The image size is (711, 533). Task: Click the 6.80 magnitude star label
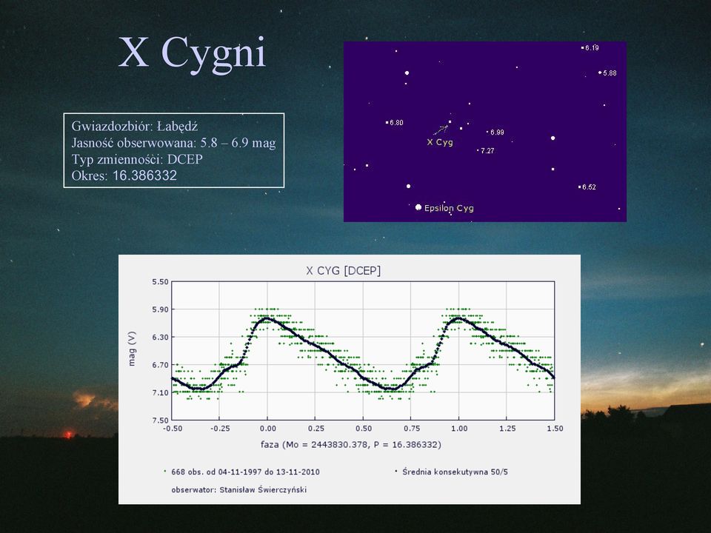(396, 123)
